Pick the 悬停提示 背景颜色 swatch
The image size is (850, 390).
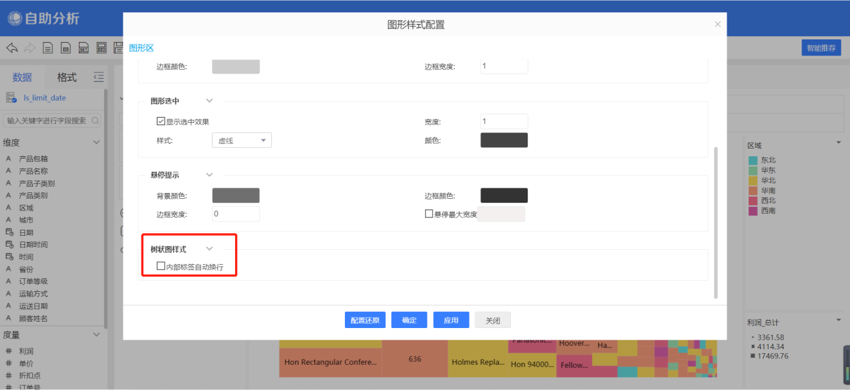(236, 196)
